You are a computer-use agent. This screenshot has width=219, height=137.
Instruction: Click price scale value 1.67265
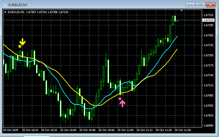(208, 35)
